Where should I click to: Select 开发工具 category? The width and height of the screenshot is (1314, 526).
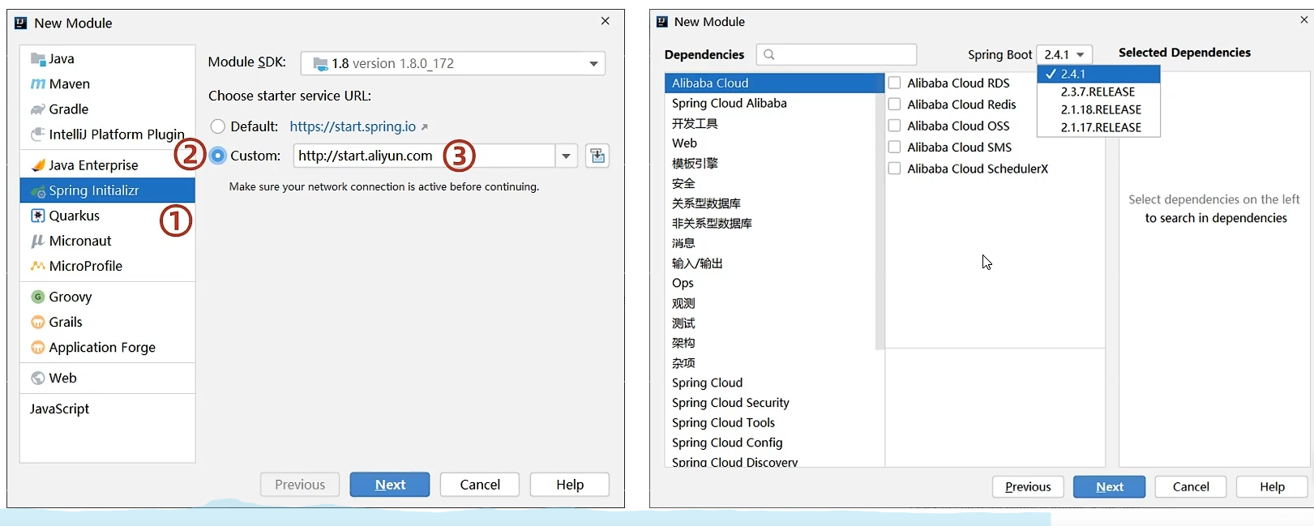tap(770, 123)
